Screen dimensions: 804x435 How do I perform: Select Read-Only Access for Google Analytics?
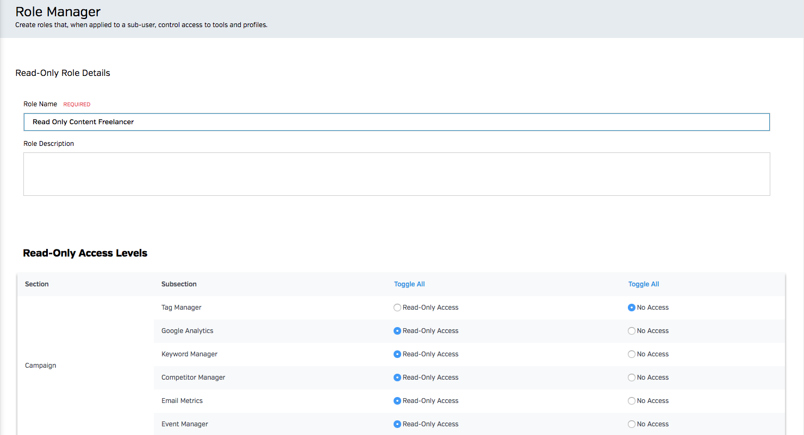(x=397, y=331)
